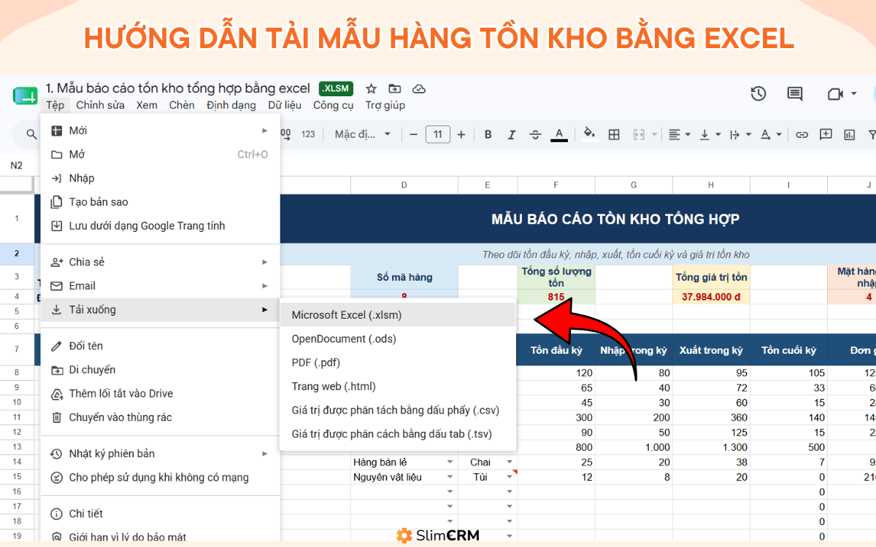Image resolution: width=876 pixels, height=547 pixels.
Task: Select Cho phép sử dụng khi không có mạng
Action: coord(161,478)
